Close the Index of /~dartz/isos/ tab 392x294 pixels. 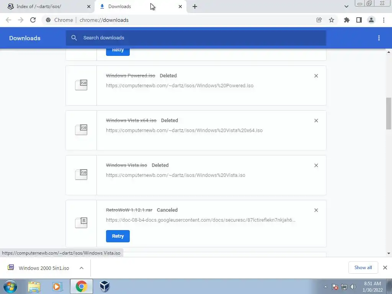pos(89,7)
